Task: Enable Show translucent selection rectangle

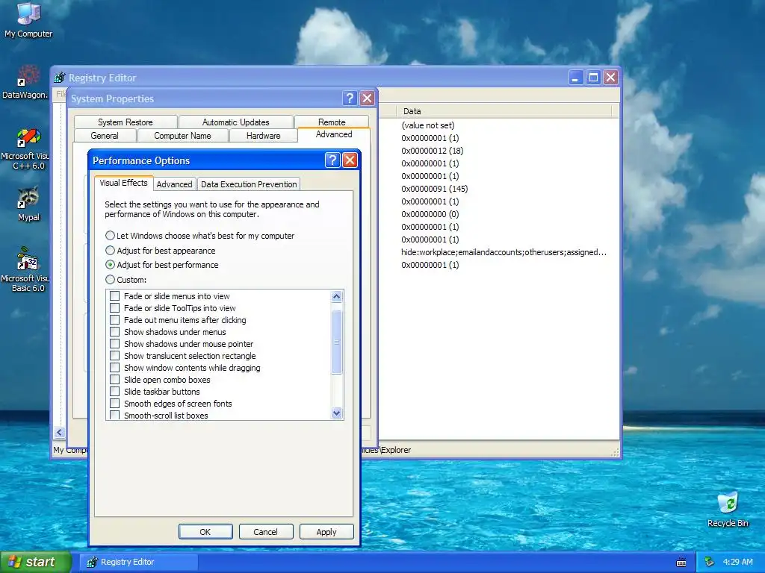Action: coord(114,356)
